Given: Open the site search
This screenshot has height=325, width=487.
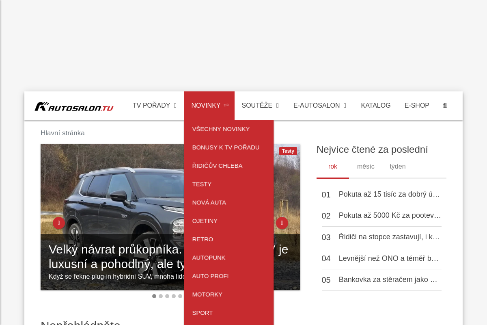Looking at the screenshot, I should (x=445, y=106).
